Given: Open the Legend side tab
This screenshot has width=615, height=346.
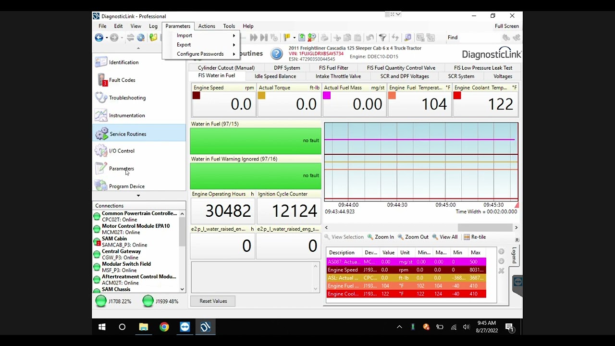Looking at the screenshot, I should pyautogui.click(x=514, y=255).
